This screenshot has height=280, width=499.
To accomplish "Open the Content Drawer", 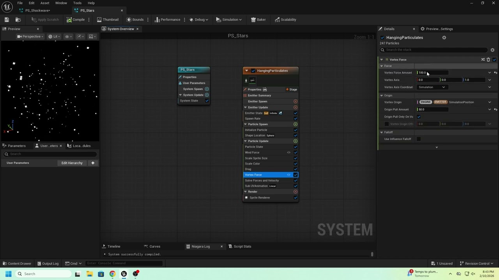I will [17, 264].
